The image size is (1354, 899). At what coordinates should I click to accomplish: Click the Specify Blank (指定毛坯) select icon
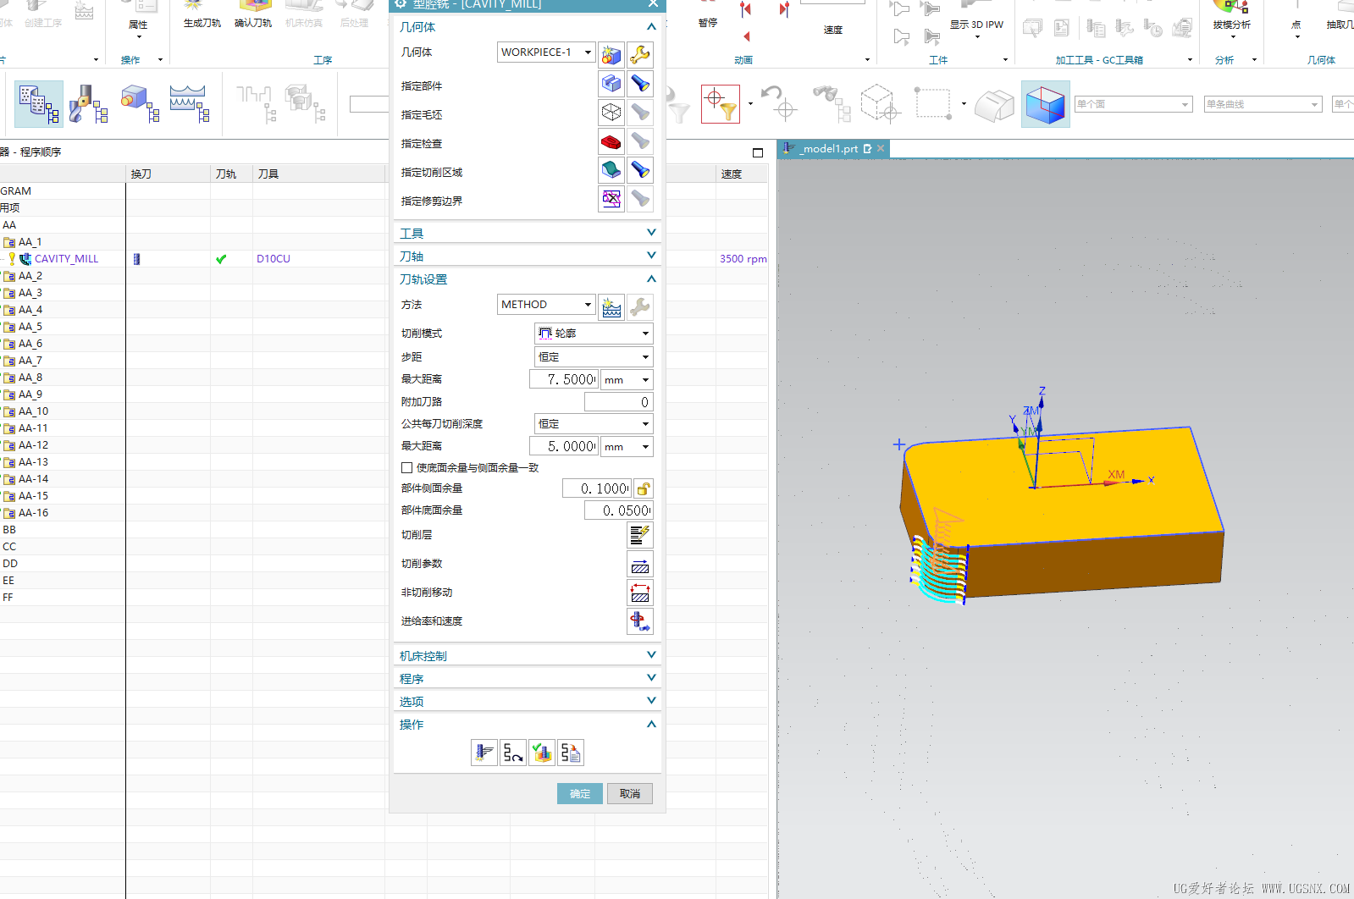[611, 113]
